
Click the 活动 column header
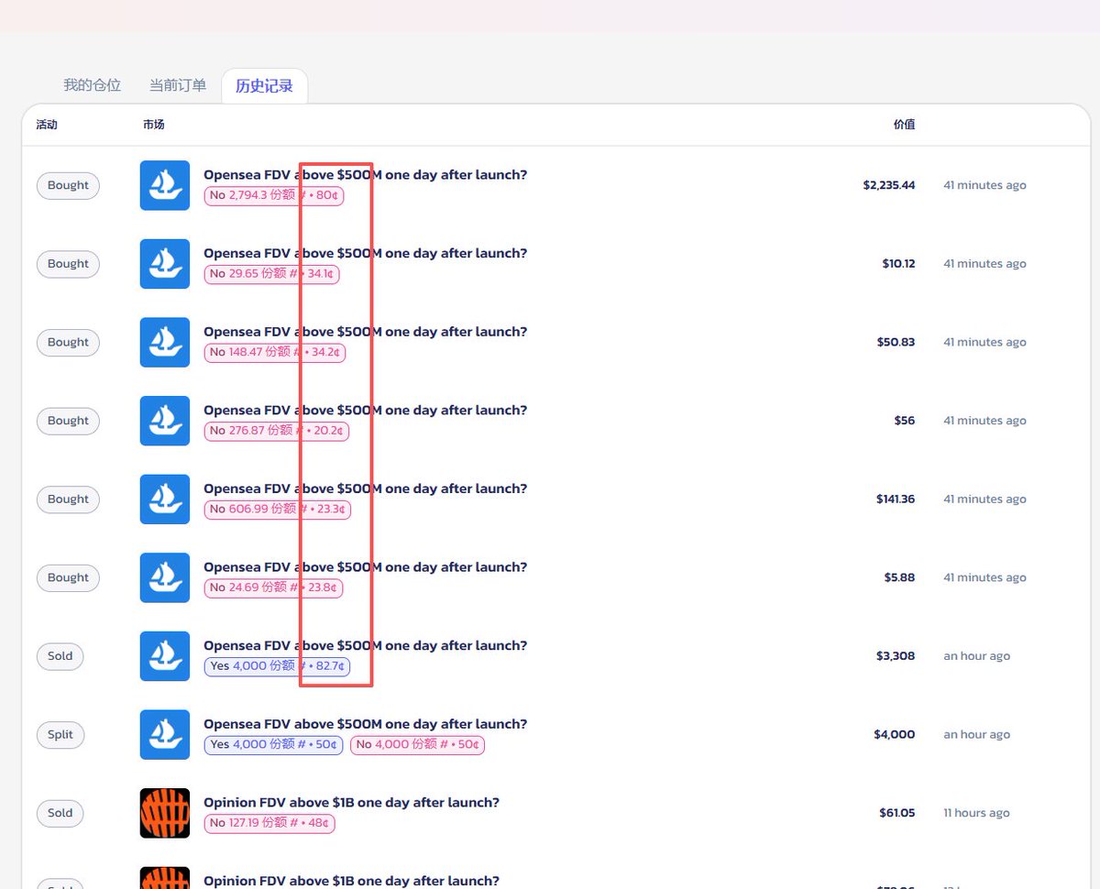click(47, 125)
